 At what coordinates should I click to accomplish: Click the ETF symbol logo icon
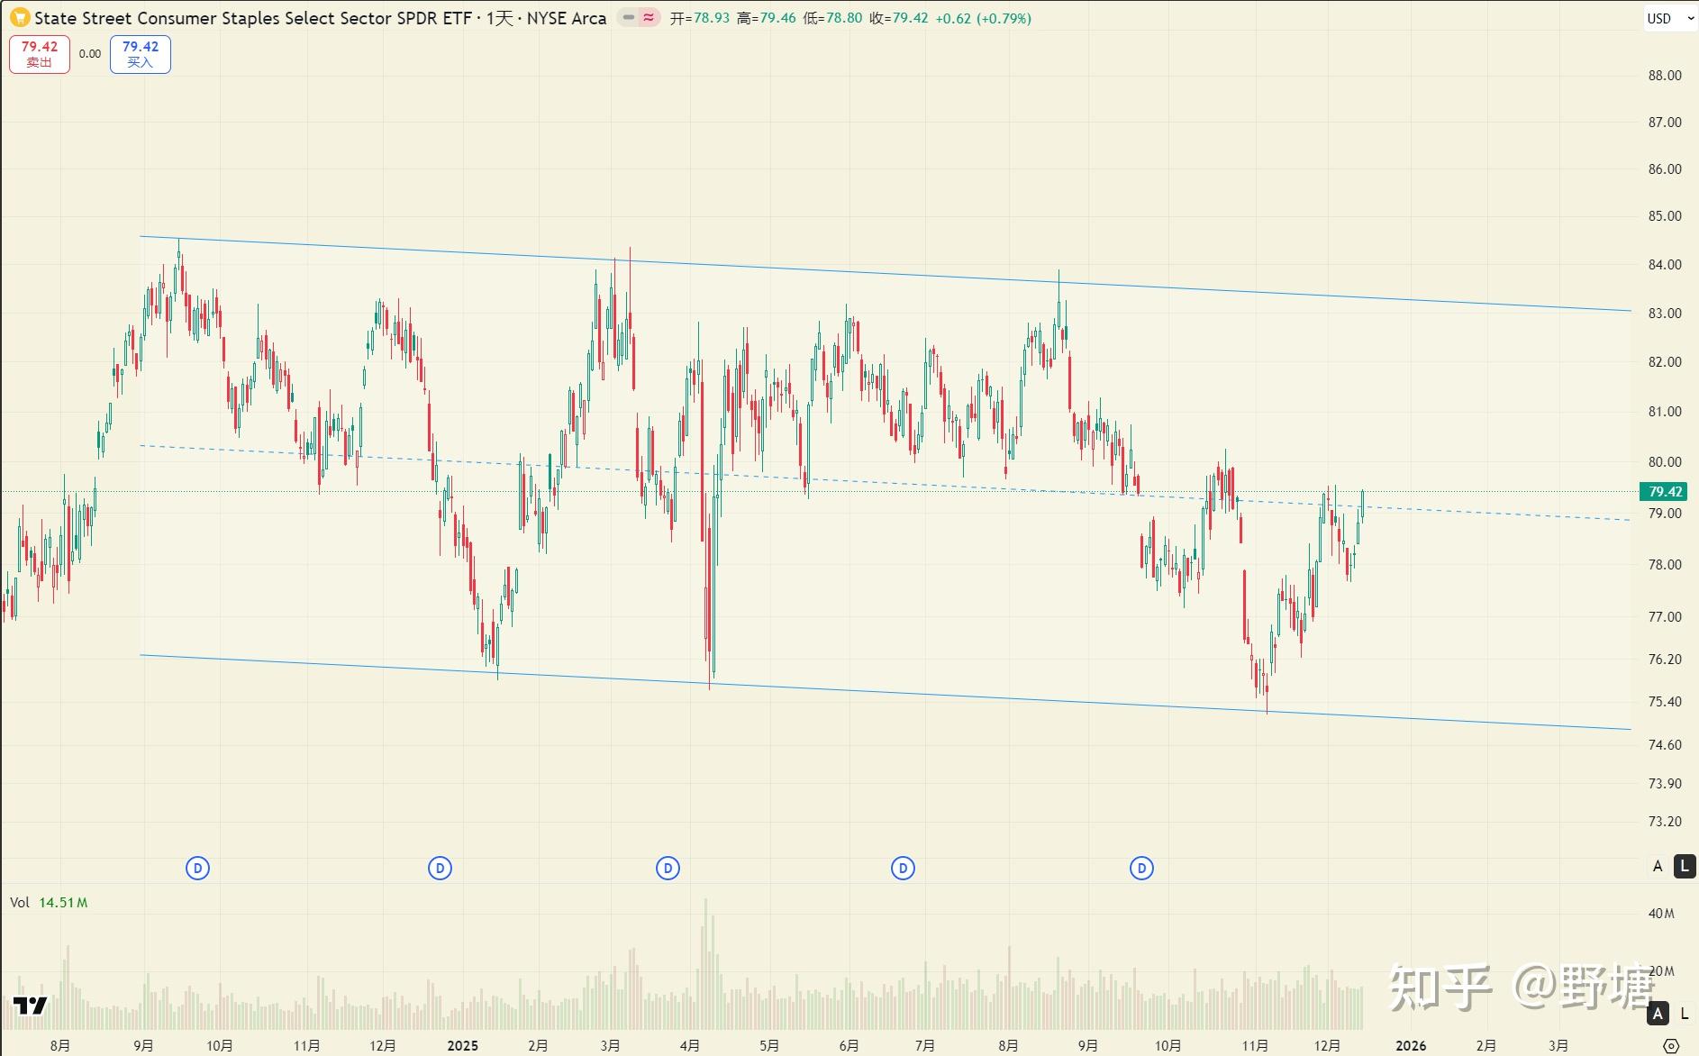click(19, 18)
